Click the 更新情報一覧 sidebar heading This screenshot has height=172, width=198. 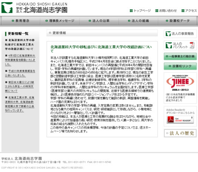(x=18, y=34)
